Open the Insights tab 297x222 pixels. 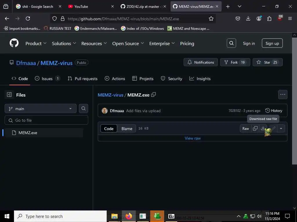pos(200,79)
